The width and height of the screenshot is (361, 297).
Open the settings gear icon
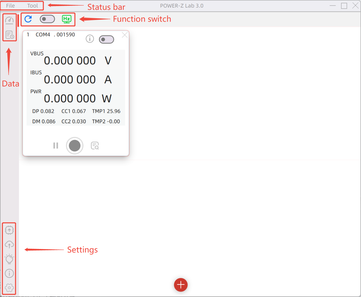tap(9, 287)
